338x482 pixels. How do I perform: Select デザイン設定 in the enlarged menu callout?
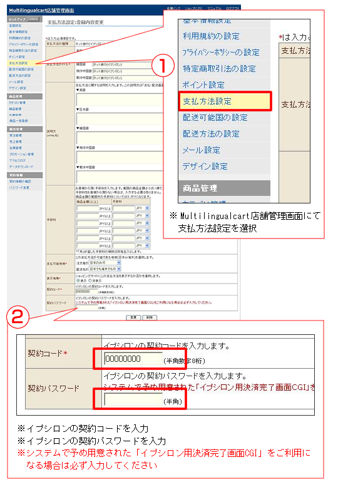pyautogui.click(x=205, y=167)
